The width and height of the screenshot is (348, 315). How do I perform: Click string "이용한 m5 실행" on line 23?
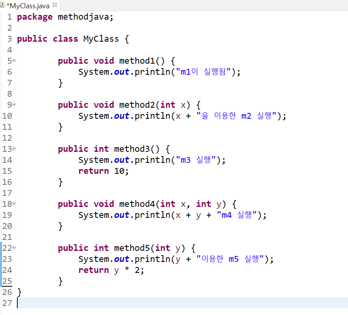230,259
